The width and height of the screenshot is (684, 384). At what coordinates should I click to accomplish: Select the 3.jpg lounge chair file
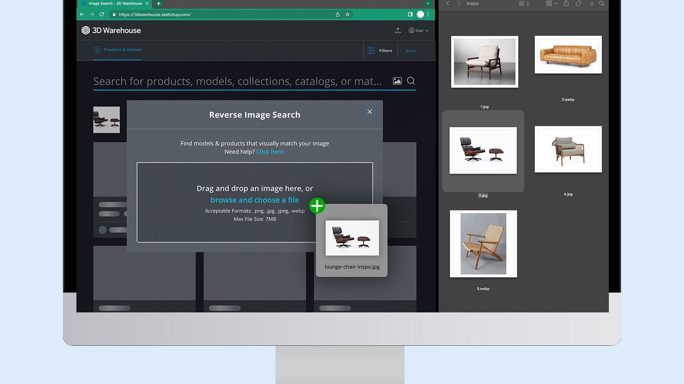pos(483,150)
